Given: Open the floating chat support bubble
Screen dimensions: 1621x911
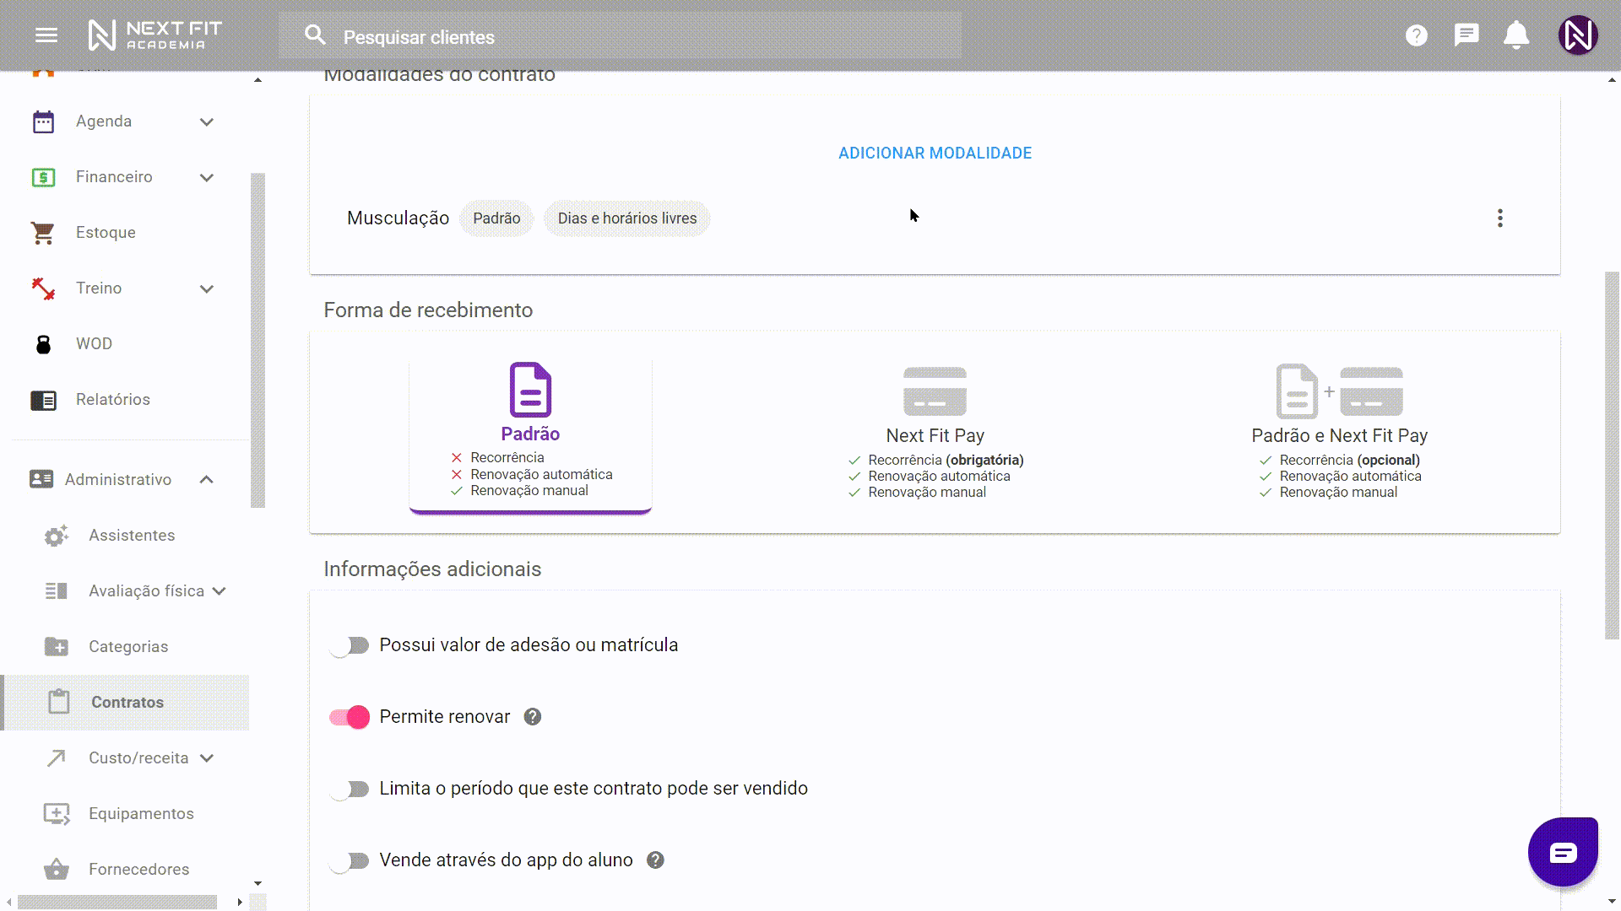Looking at the screenshot, I should coord(1563,853).
